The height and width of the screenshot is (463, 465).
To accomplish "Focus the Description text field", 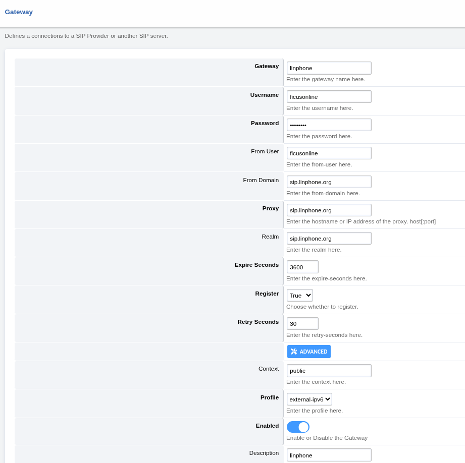I will pyautogui.click(x=329, y=455).
